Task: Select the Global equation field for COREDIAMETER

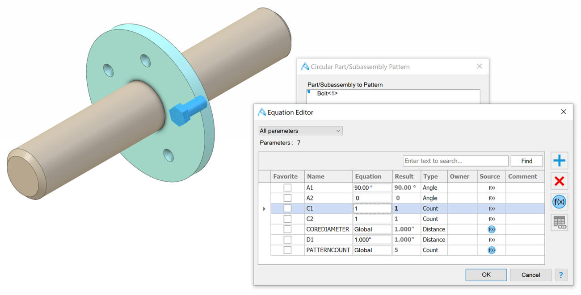Action: click(372, 229)
